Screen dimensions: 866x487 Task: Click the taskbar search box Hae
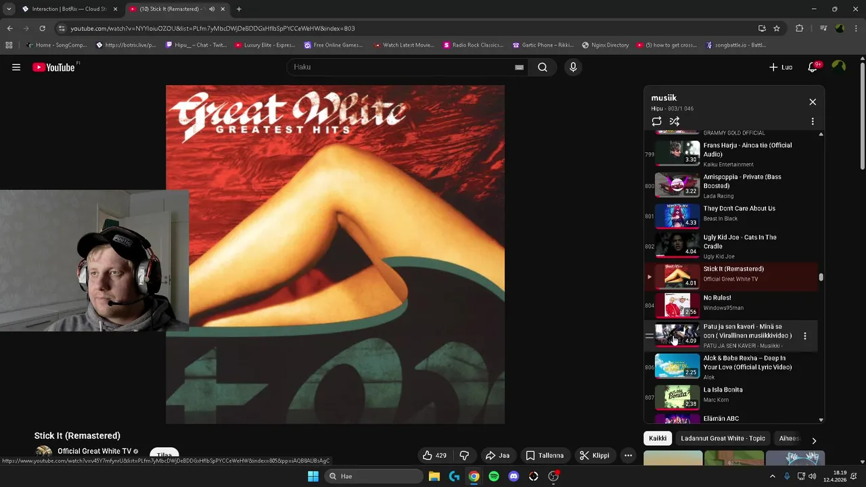373,476
